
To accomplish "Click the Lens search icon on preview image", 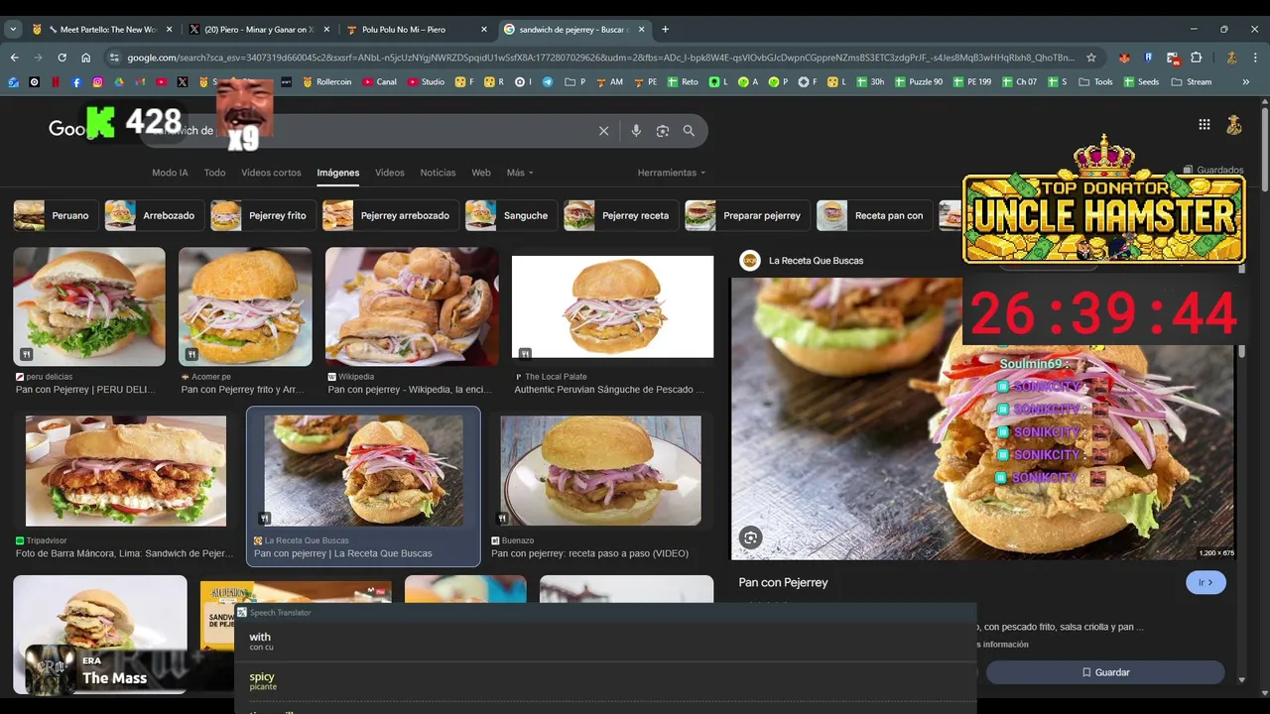I will [751, 537].
